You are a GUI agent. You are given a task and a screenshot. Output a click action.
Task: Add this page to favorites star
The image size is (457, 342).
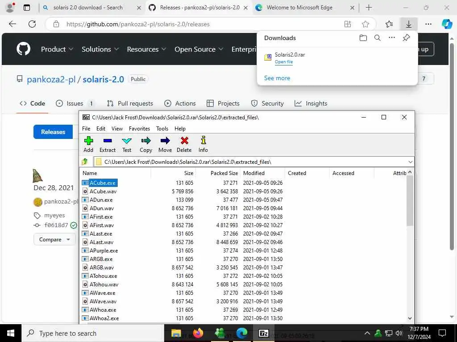366,24
